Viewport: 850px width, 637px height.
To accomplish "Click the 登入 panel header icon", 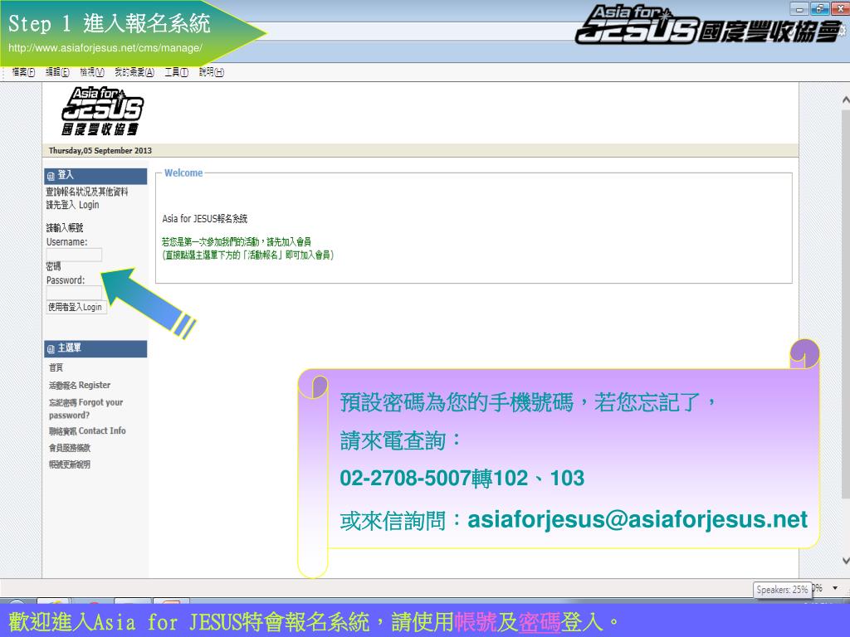I will (51, 175).
